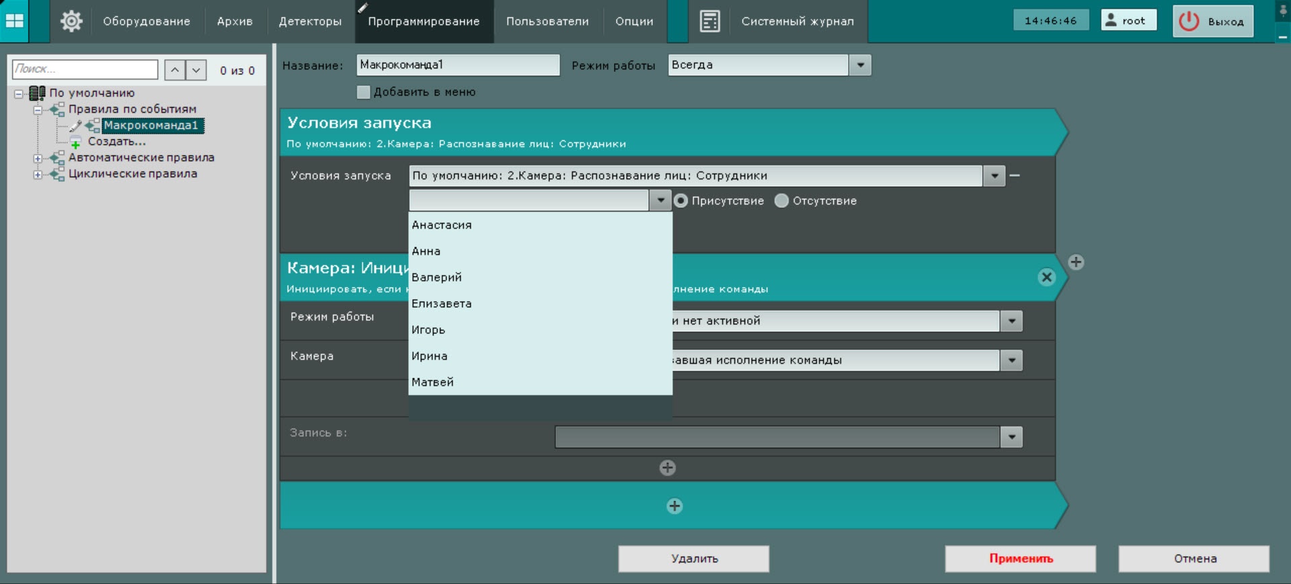
Task: Click the plus icon in the bottom teal block
Action: click(x=674, y=506)
